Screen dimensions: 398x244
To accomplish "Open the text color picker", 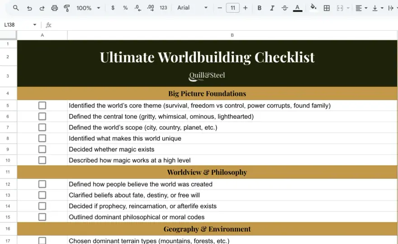I will pos(298,8).
